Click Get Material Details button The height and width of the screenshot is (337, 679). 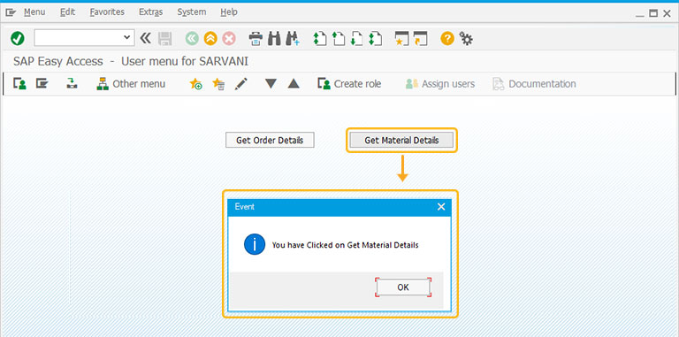pos(401,140)
